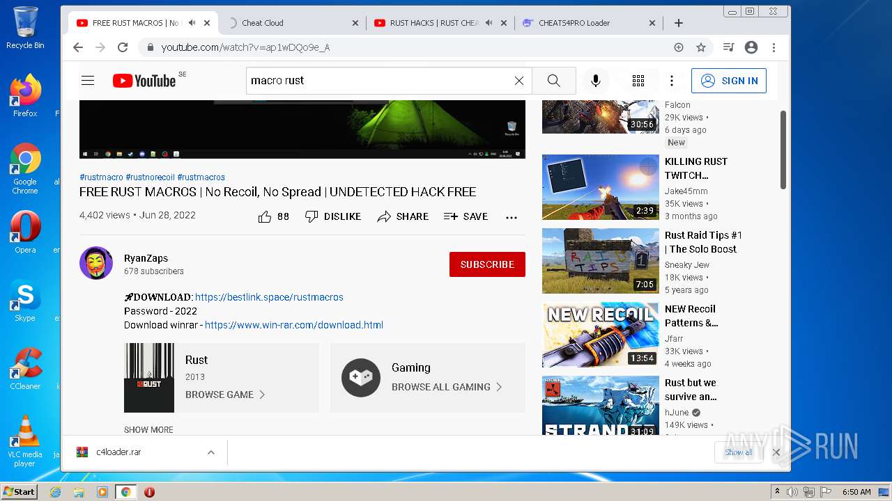
Task: Bookmark this page with the star icon
Action: point(701,47)
